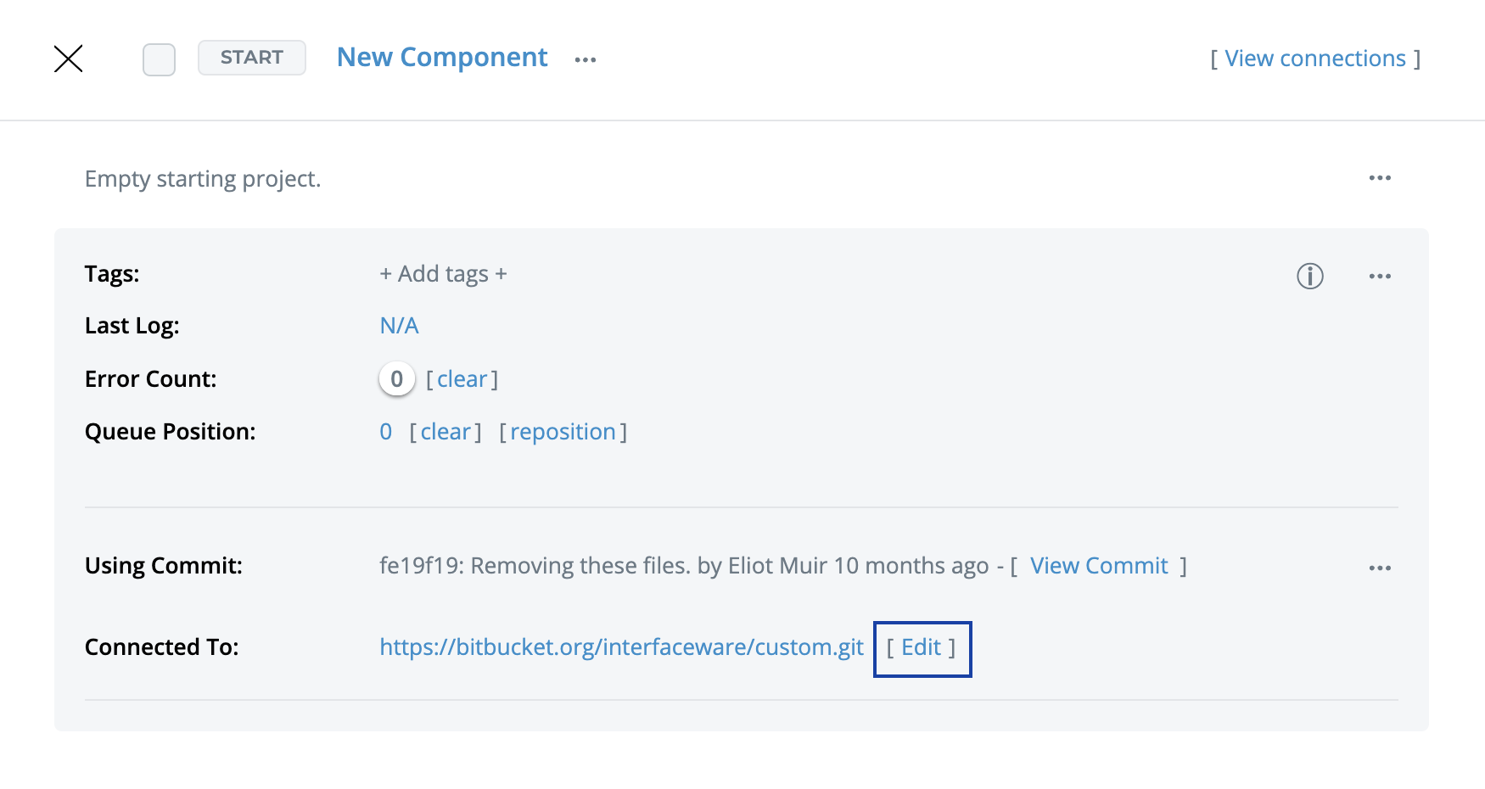Click the START button
Viewport: 1485px width, 789px height.
click(251, 58)
